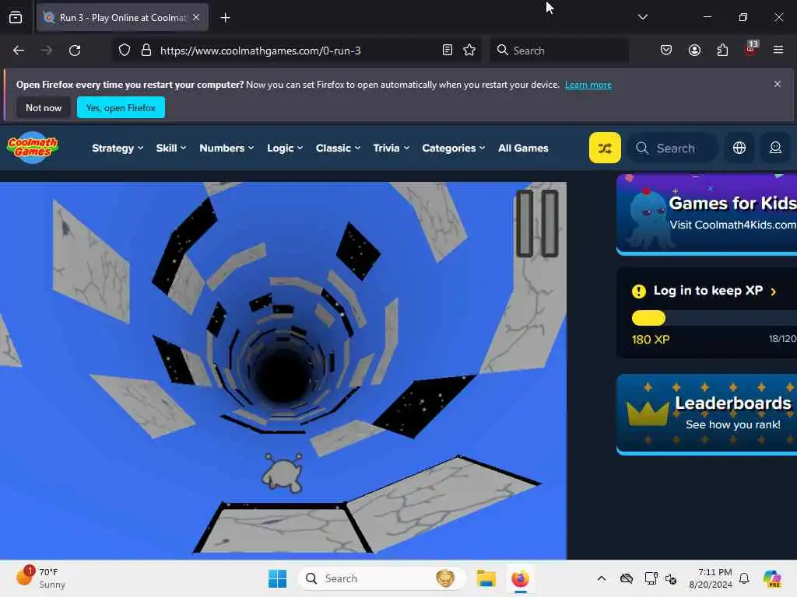797x597 pixels.
Task: Expand the Numbers menu
Action: click(x=226, y=148)
